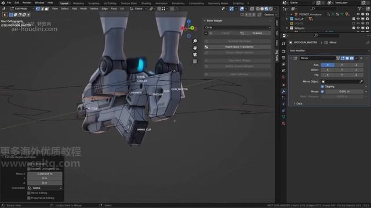
Task: Open the View sidebar tab
Action: pyautogui.click(x=277, y=43)
